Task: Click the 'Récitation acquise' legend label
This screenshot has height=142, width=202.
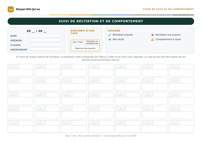Action: coord(123,35)
